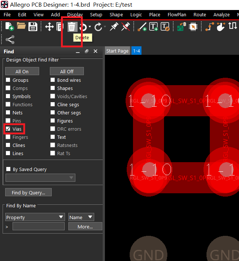Click the All Off button
239x261 pixels.
click(67, 71)
